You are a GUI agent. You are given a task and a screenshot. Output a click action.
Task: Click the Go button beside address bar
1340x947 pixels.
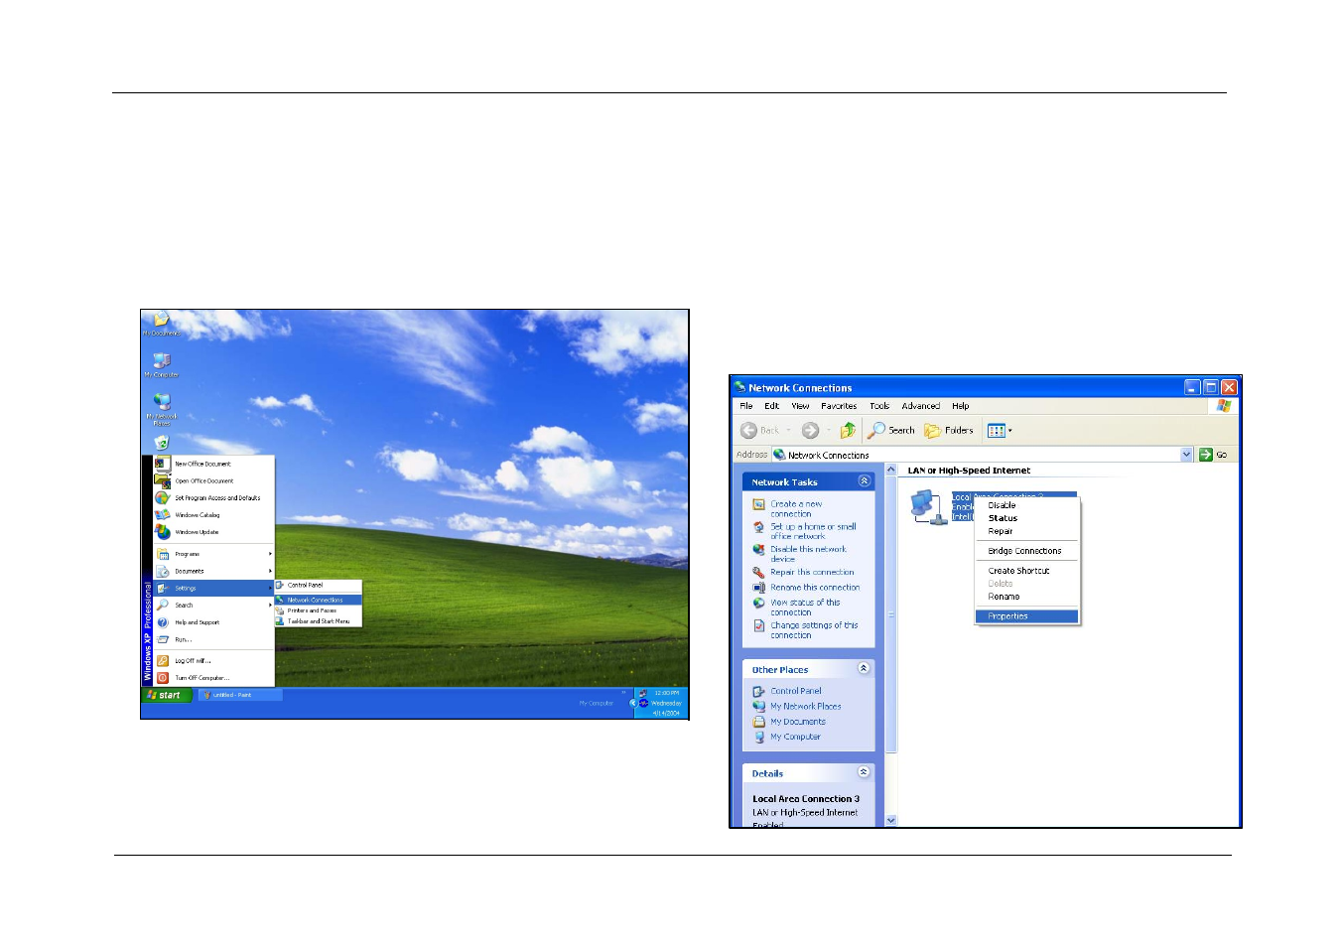coord(1213,455)
